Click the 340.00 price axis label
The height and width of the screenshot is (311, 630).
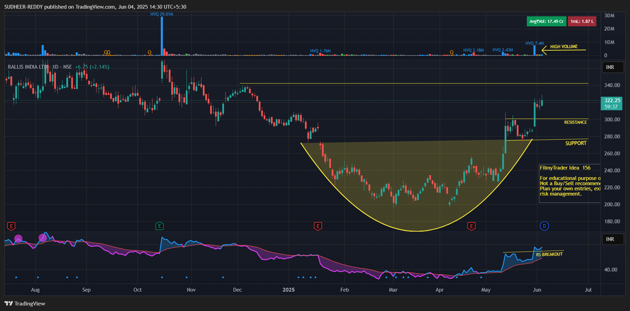point(612,85)
